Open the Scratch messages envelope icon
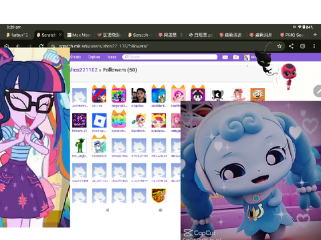321x240 pixels. (x=225, y=57)
